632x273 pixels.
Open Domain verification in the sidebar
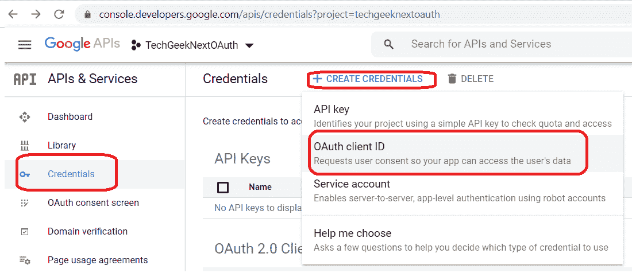[95, 232]
